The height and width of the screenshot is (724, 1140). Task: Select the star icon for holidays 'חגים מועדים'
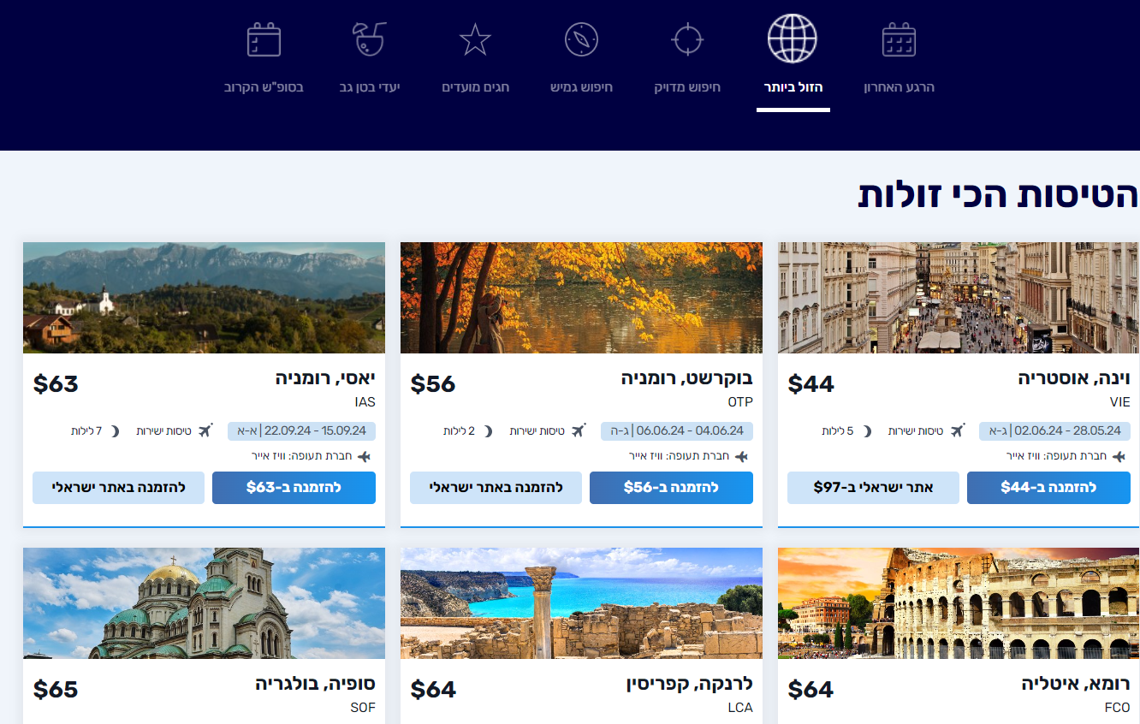pyautogui.click(x=475, y=40)
